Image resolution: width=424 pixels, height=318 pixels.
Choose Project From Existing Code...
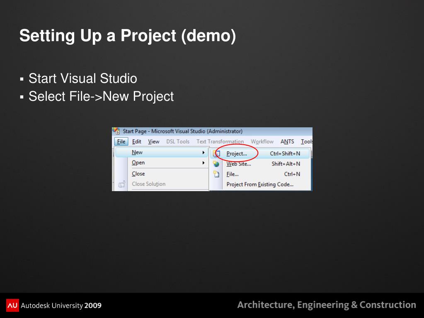[x=260, y=184]
